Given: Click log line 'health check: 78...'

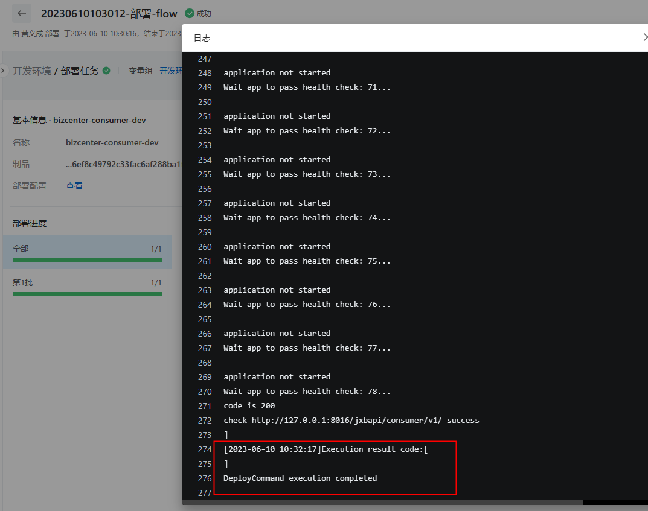Looking at the screenshot, I should [x=307, y=392].
